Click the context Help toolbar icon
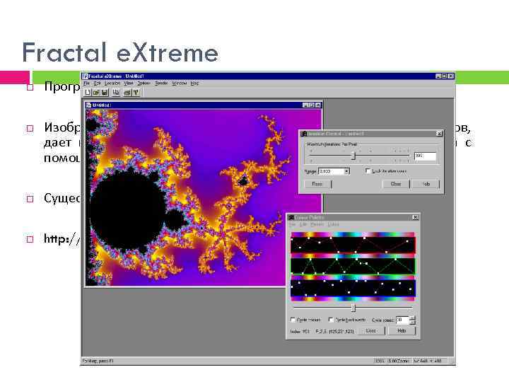 click(x=136, y=93)
